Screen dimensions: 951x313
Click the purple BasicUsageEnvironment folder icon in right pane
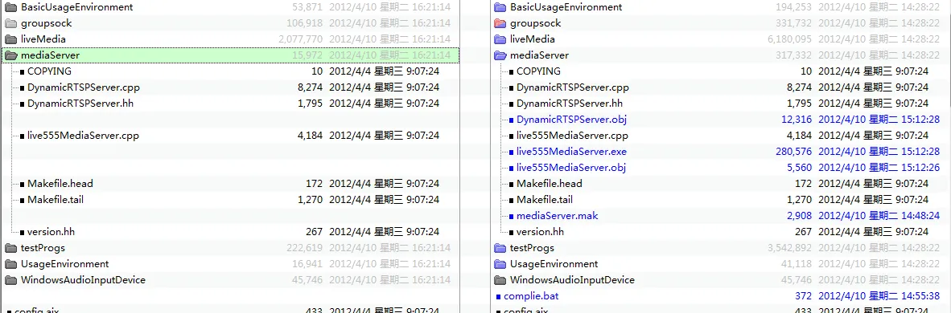500,7
